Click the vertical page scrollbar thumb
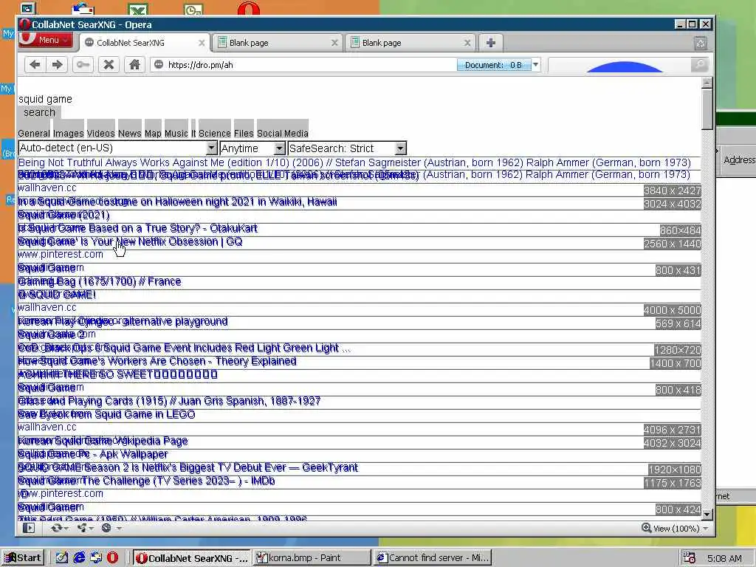Image resolution: width=756 pixels, height=567 pixels. (x=707, y=109)
